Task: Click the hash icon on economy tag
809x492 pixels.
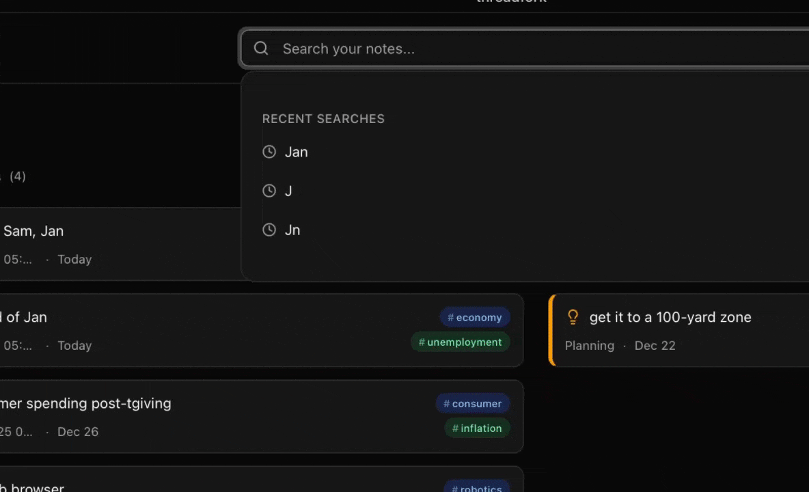Action: click(x=450, y=318)
